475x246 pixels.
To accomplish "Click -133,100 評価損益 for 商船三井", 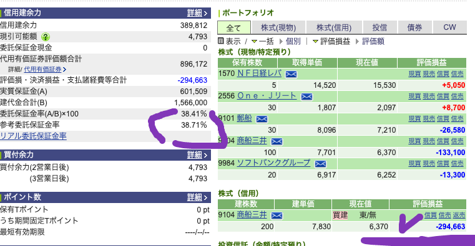I will click(x=451, y=153).
